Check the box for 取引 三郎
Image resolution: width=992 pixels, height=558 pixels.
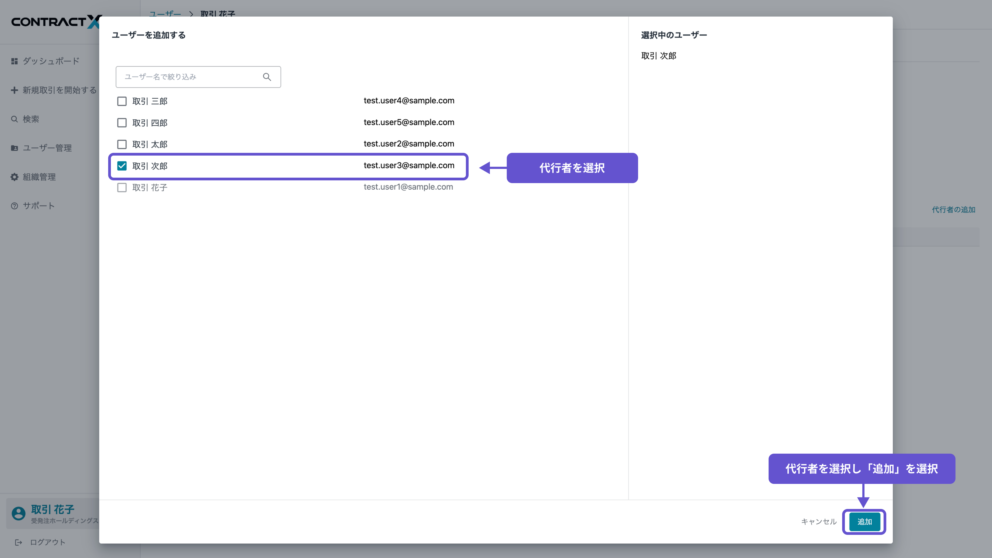click(122, 101)
